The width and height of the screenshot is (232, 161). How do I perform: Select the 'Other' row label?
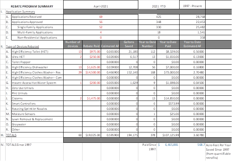pyautogui.click(x=16, y=129)
